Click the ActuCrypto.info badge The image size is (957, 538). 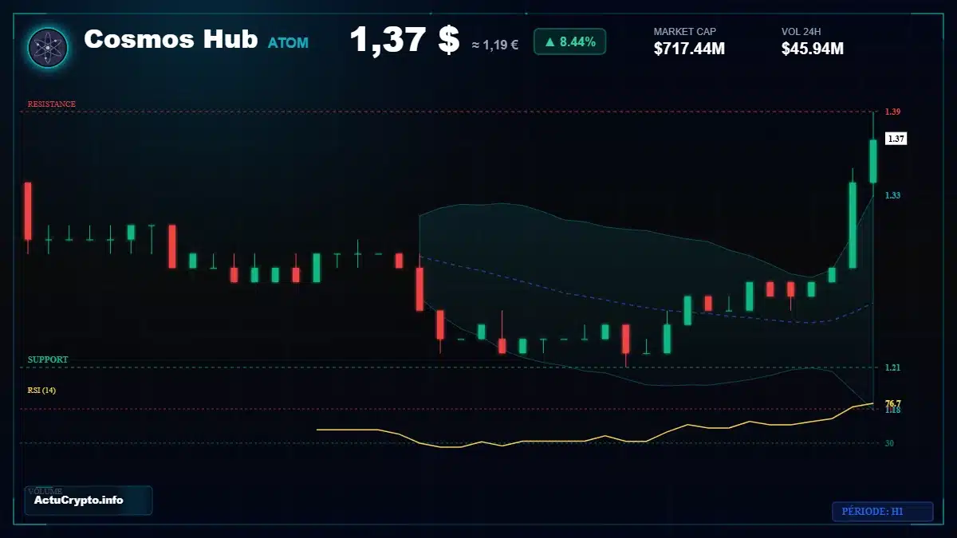tap(89, 501)
